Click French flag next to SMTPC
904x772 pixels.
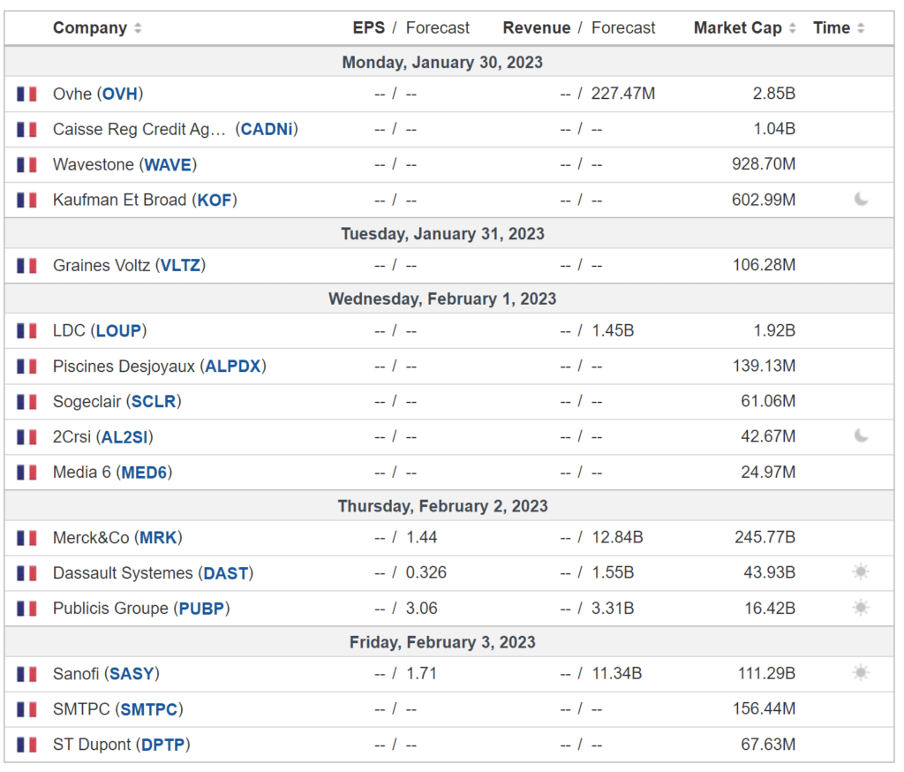tap(26, 709)
